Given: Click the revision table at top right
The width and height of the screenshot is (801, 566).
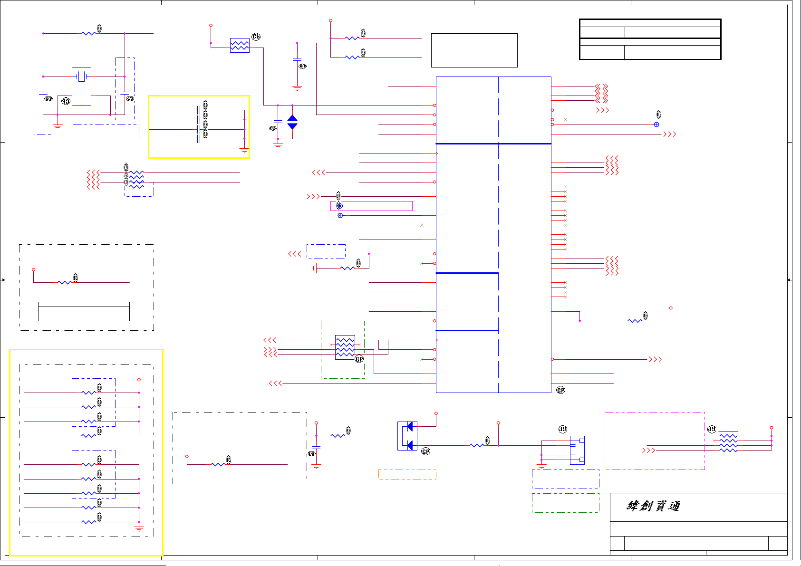Looking at the screenshot, I should click(650, 39).
